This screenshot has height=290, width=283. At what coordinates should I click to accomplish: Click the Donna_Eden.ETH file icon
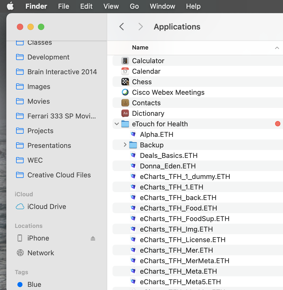tap(133, 166)
